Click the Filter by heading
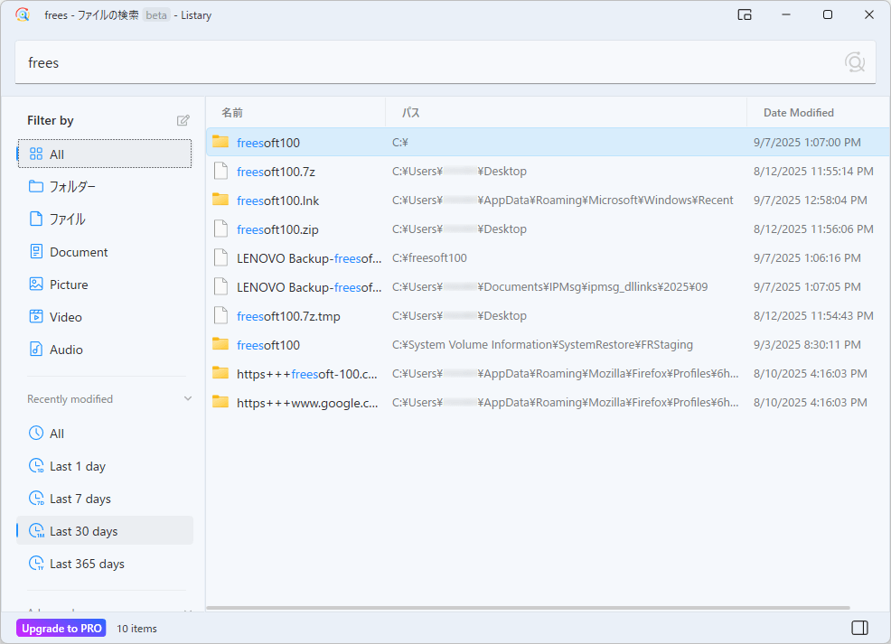Image resolution: width=891 pixels, height=644 pixels. click(50, 120)
